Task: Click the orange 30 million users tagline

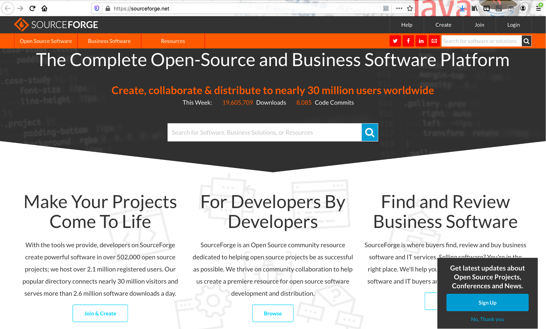Action: [x=273, y=90]
